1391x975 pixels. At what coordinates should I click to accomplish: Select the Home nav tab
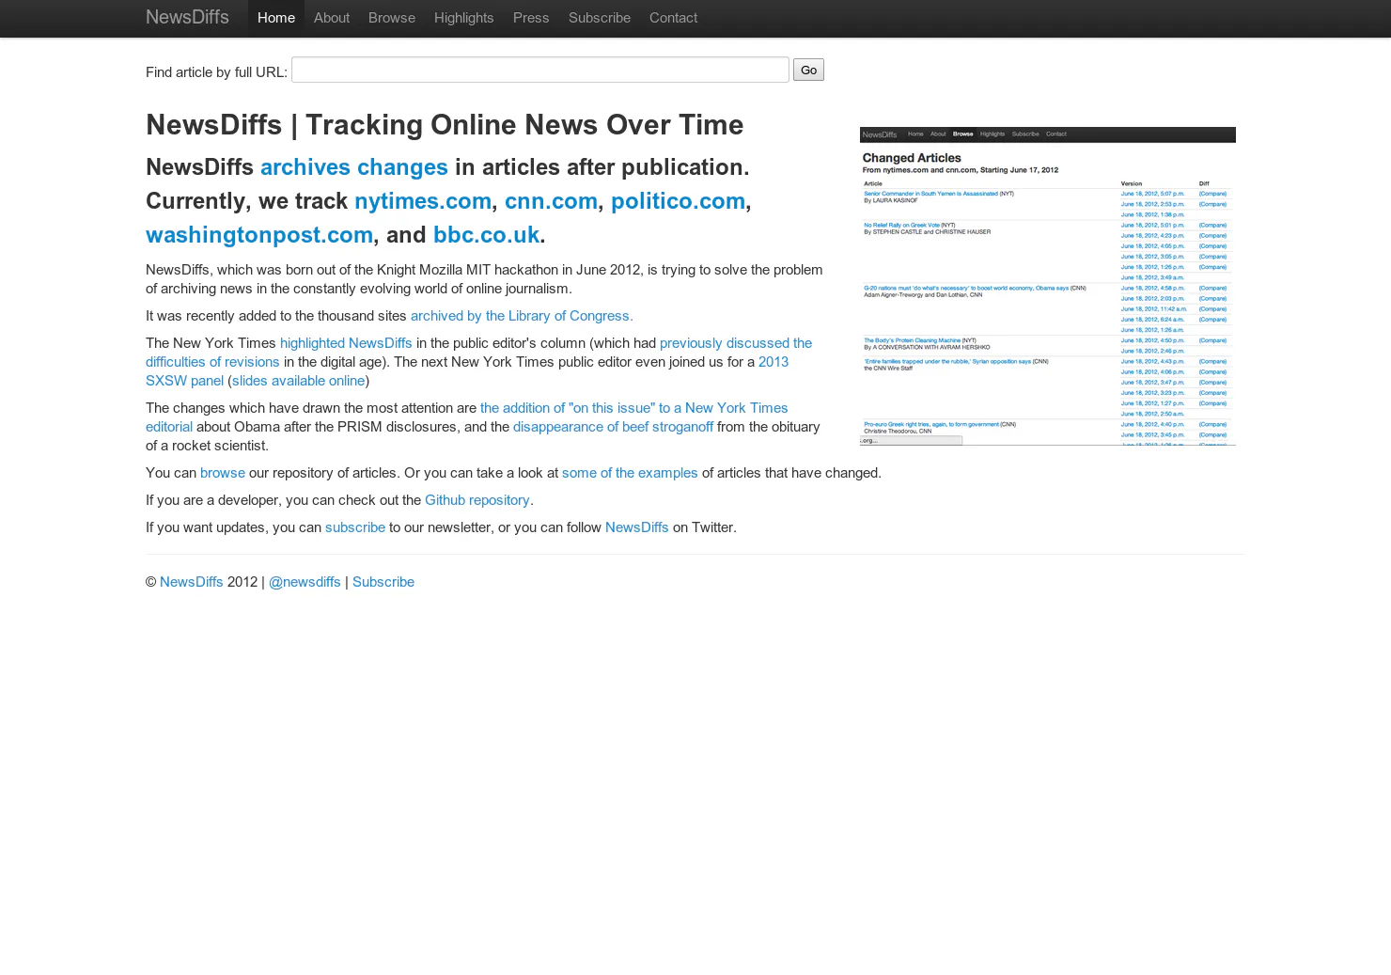coord(276,18)
